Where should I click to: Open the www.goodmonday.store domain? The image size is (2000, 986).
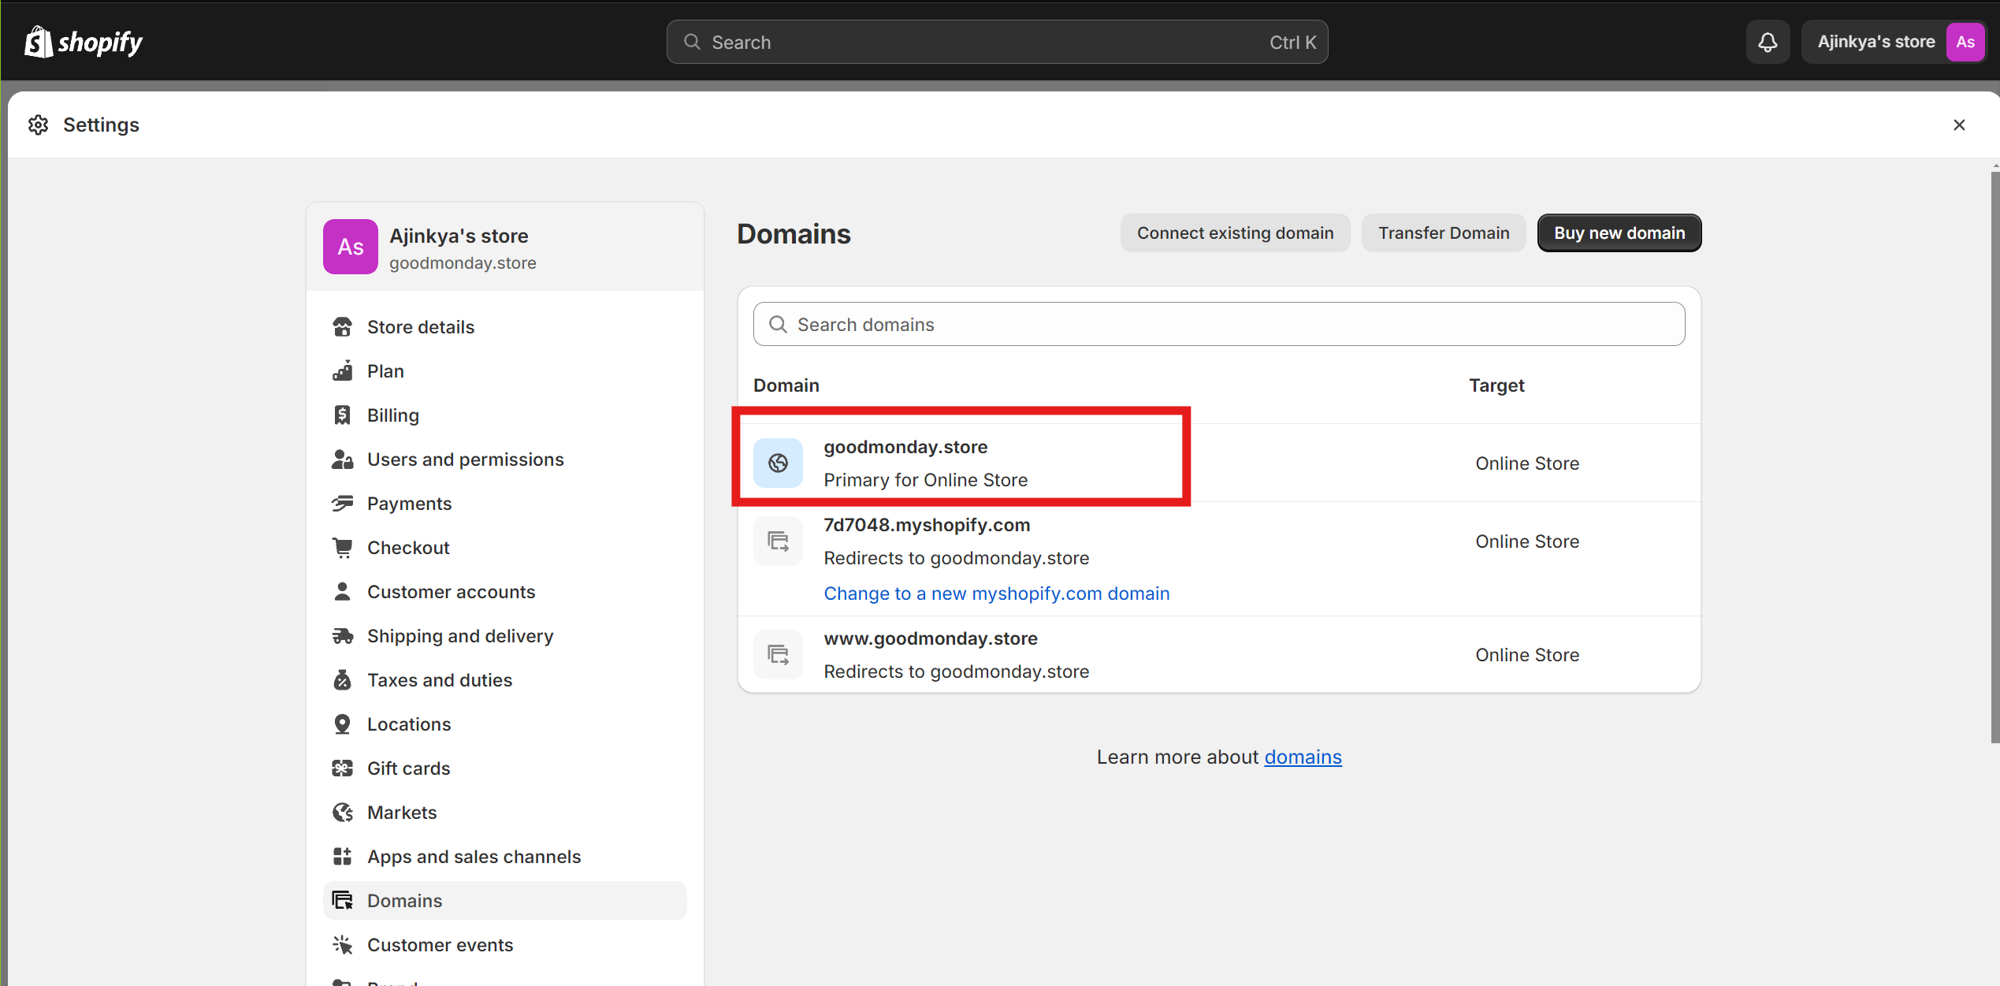click(1218, 655)
